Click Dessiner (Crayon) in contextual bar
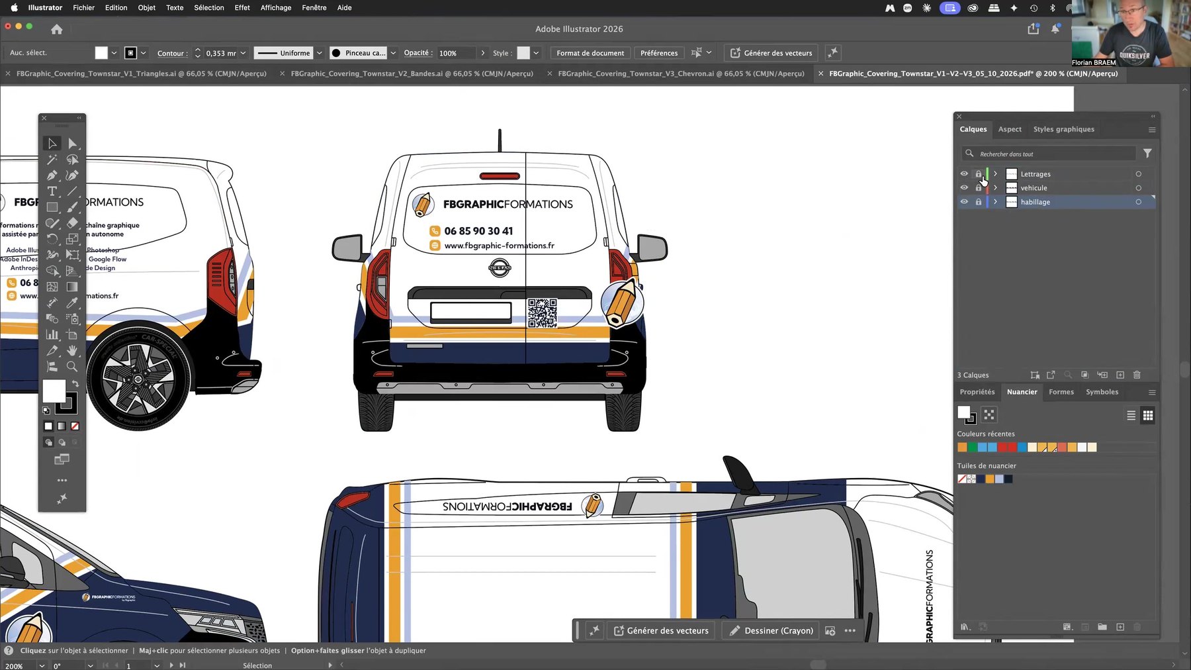 point(771,630)
